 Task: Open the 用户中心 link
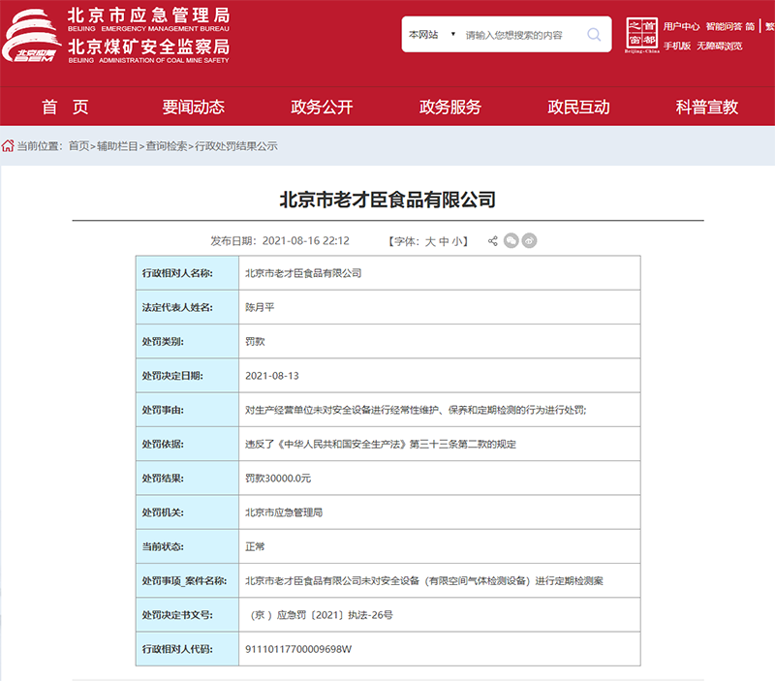682,26
